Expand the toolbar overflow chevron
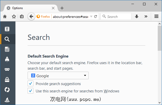Viewport: 162px width, 105px height. pyautogui.click(x=146, y=17)
